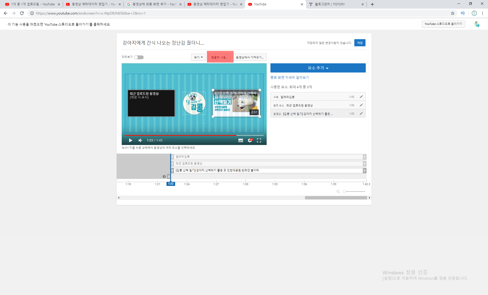This screenshot has width=488, height=295.
Task: Click the 저장 save button
Action: point(360,43)
